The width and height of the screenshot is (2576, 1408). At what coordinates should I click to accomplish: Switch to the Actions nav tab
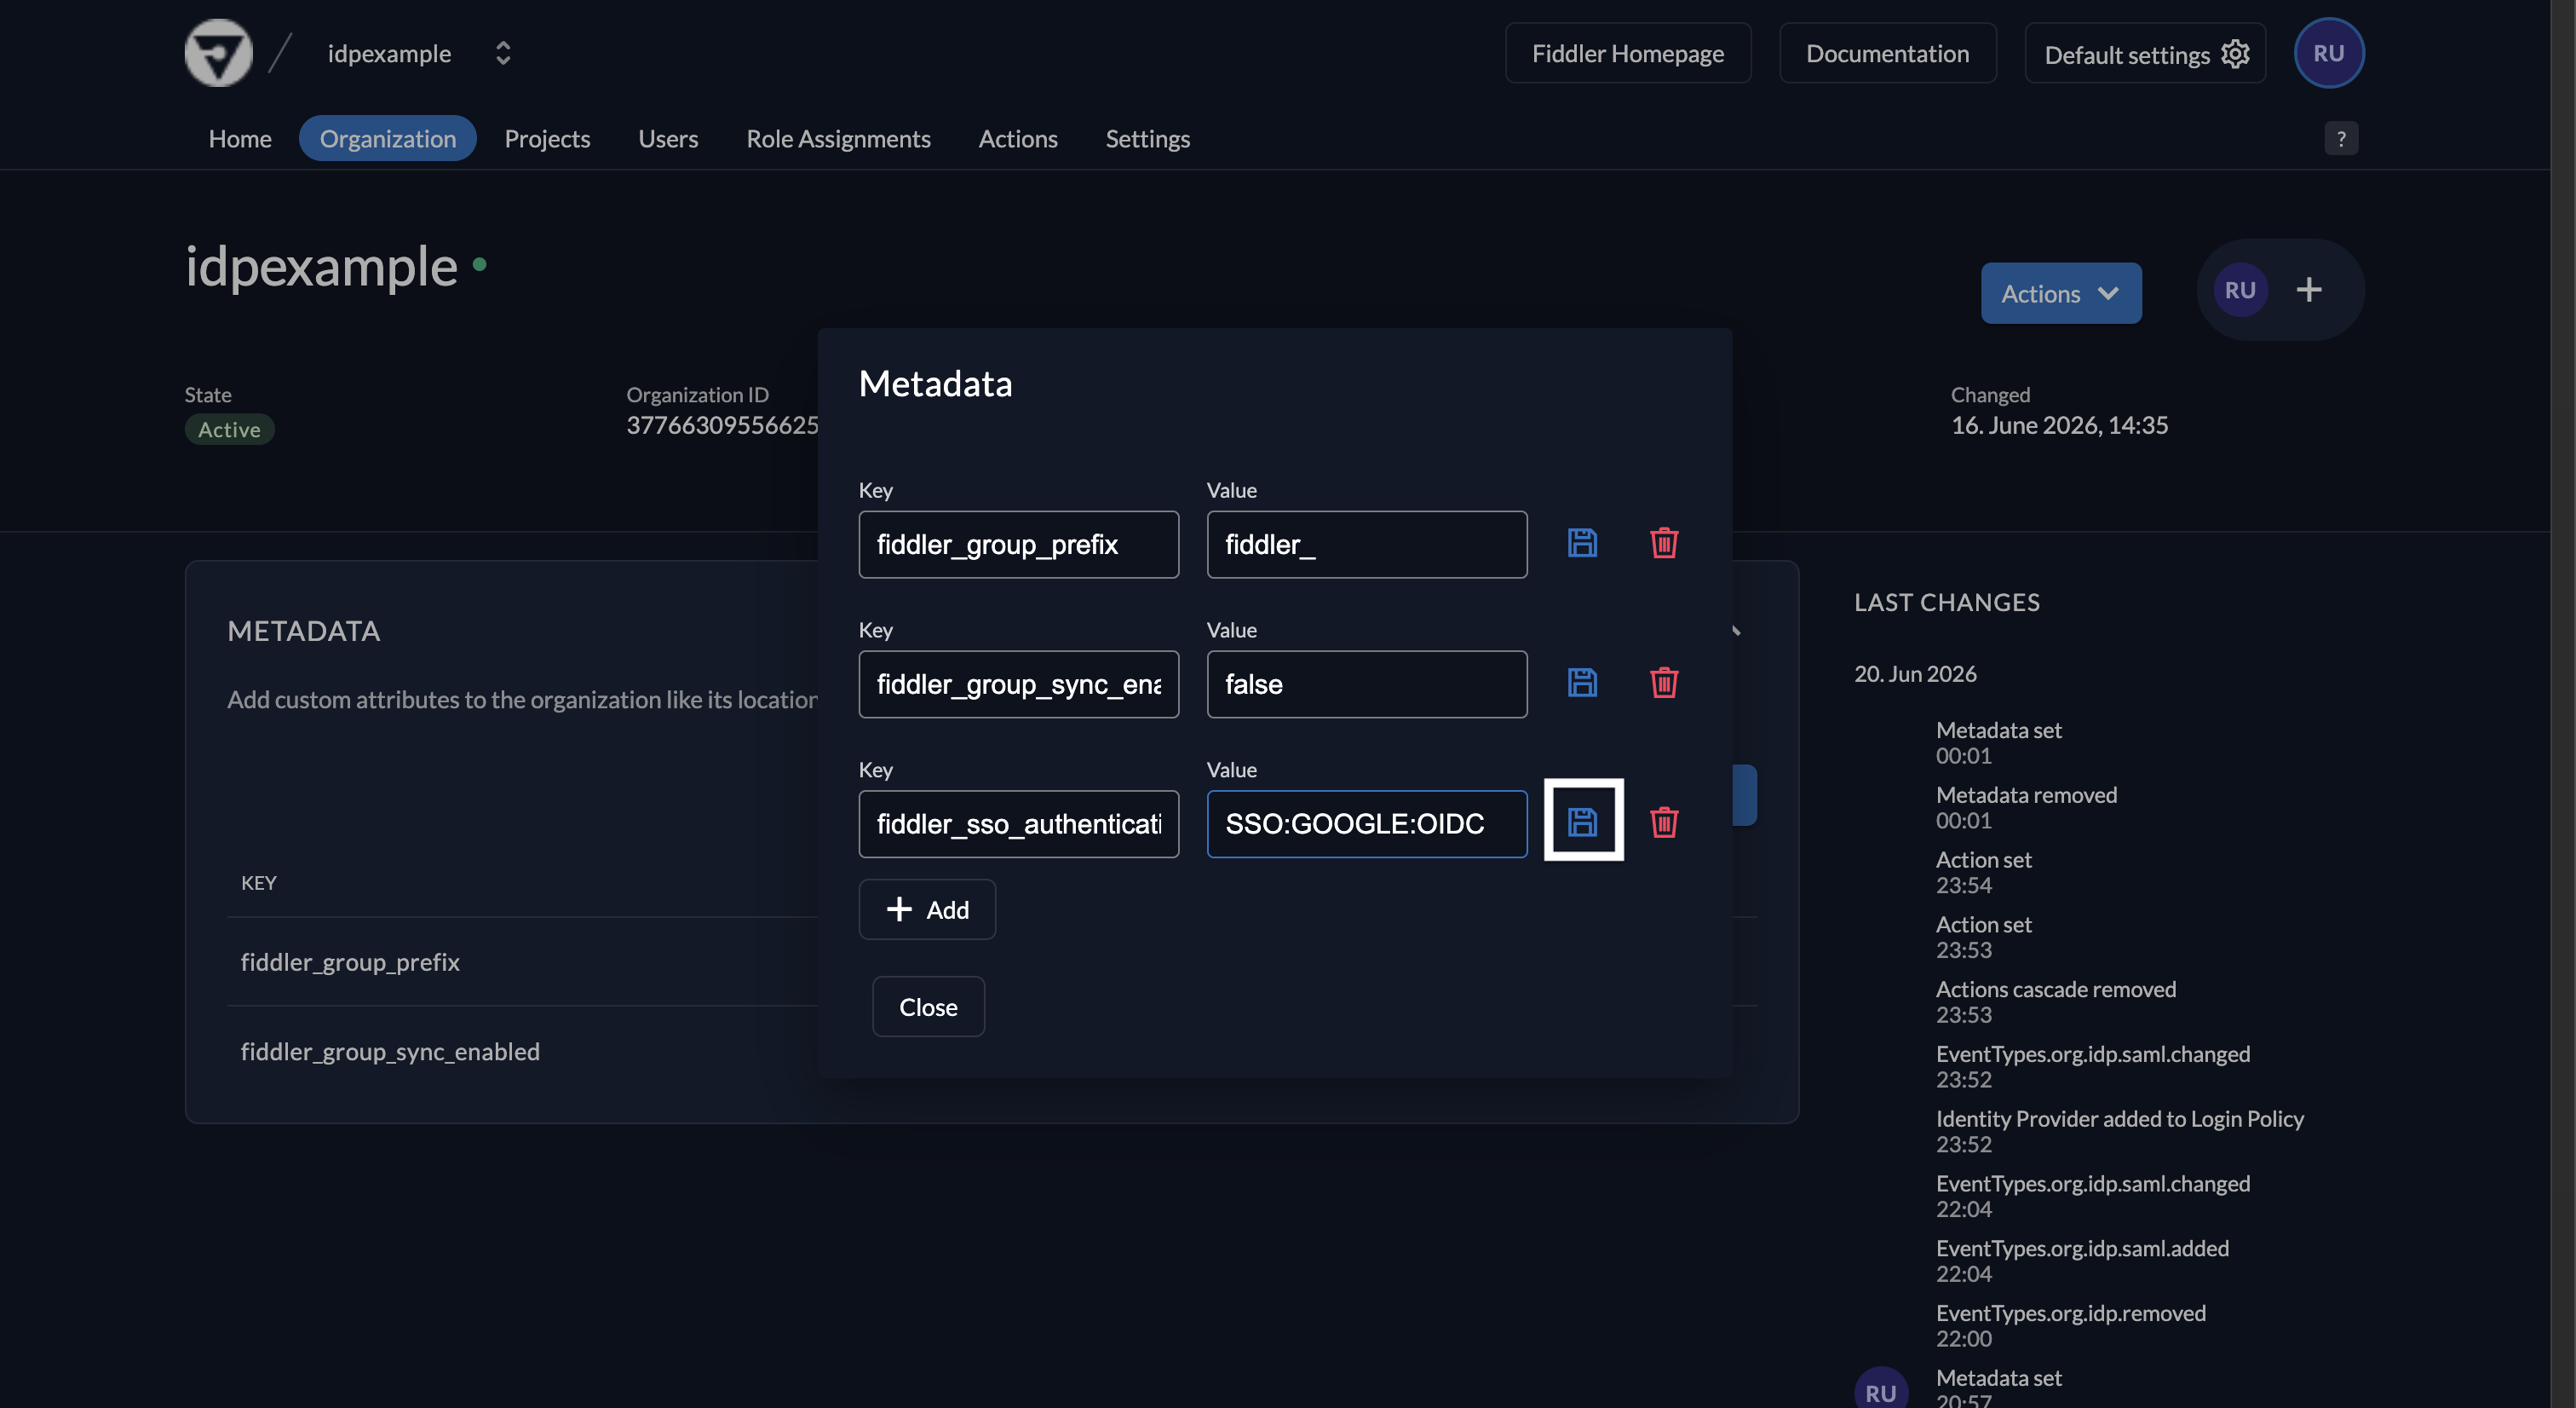point(1018,138)
